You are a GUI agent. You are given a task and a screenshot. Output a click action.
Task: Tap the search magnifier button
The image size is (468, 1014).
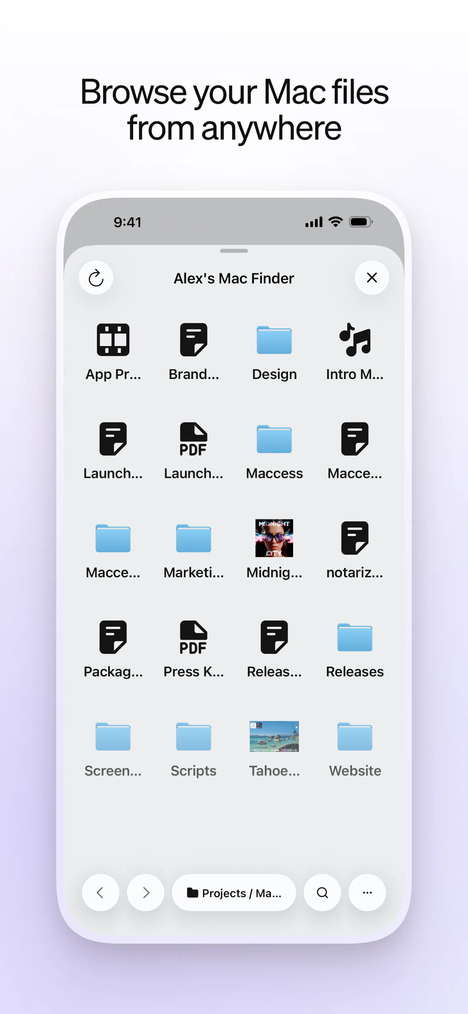[322, 892]
